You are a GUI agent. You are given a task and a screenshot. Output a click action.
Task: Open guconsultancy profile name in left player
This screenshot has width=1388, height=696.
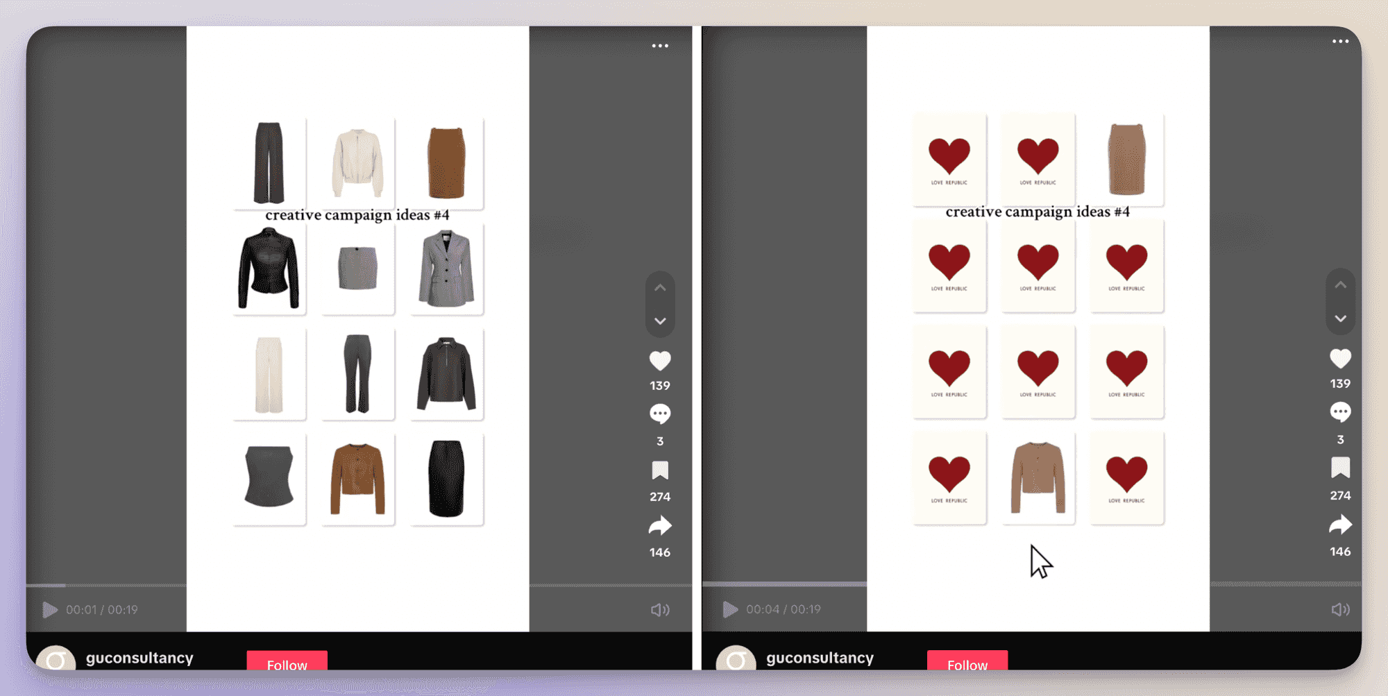(139, 658)
